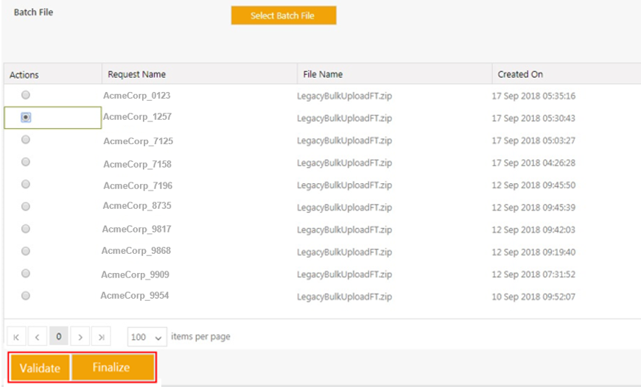Open the items per page dropdown
The width and height of the screenshot is (641, 387).
tap(147, 337)
